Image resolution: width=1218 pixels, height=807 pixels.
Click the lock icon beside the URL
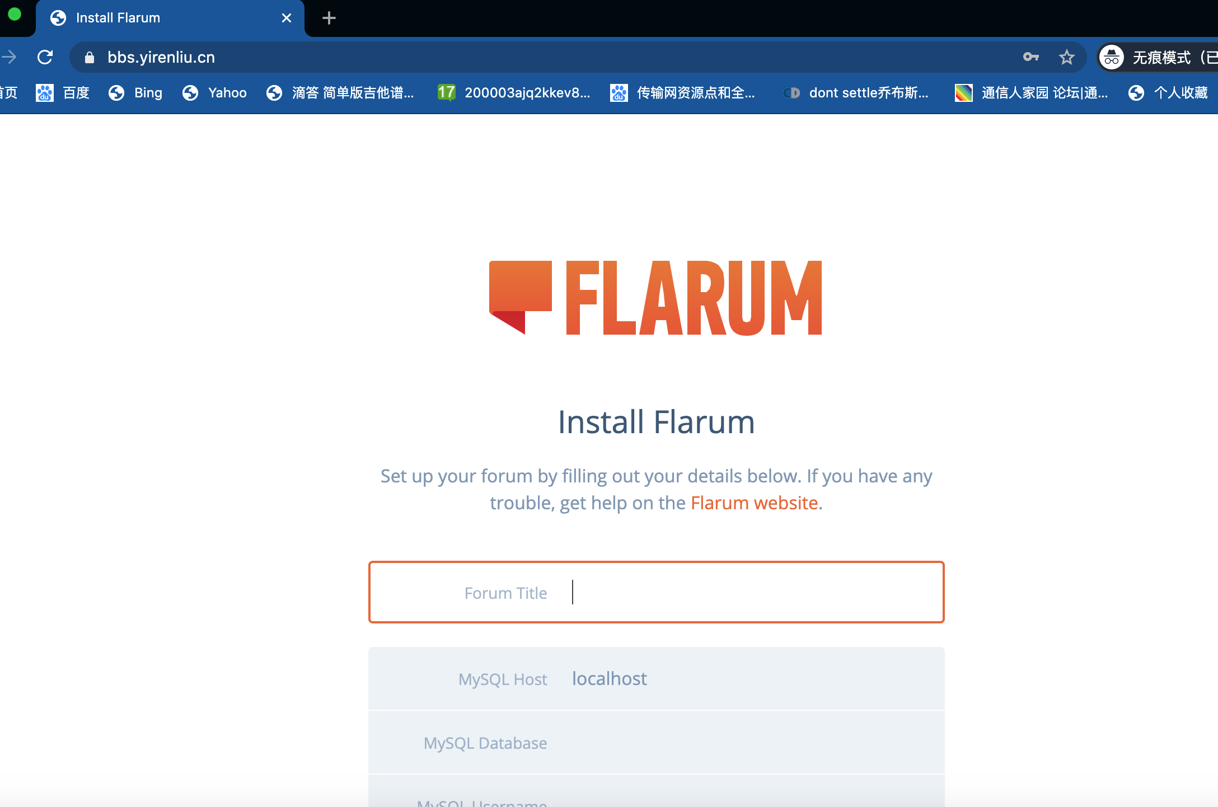click(x=89, y=57)
